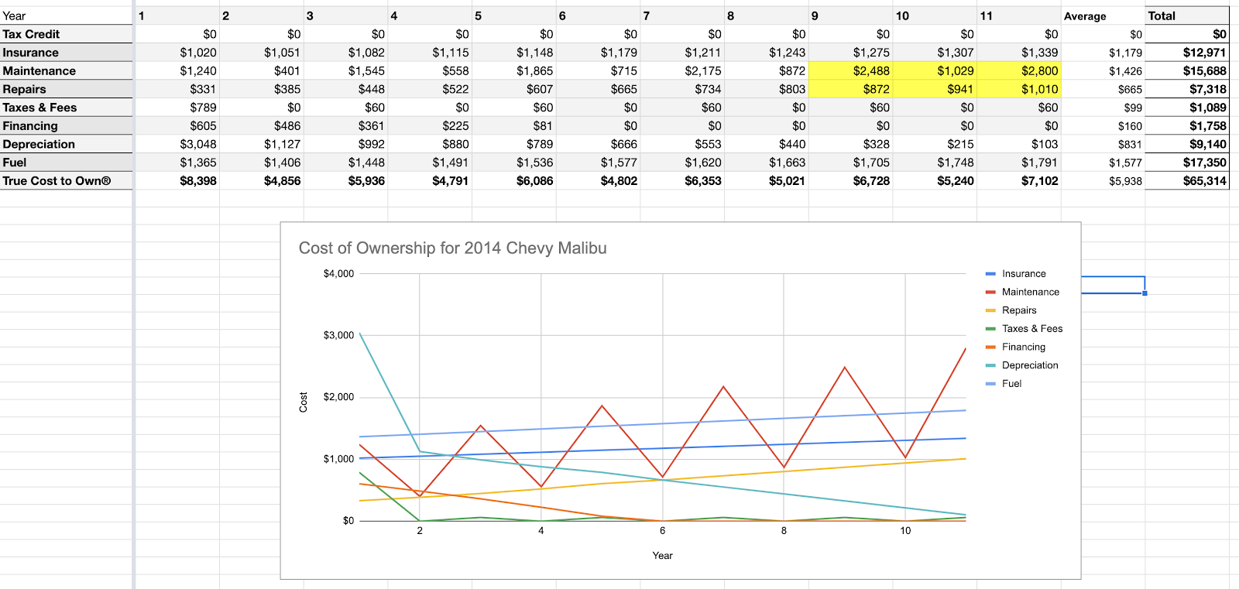Select the $4,000 vertical axis label

point(338,274)
